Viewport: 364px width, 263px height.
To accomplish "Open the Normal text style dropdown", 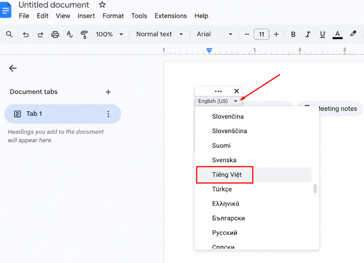I will [x=160, y=34].
